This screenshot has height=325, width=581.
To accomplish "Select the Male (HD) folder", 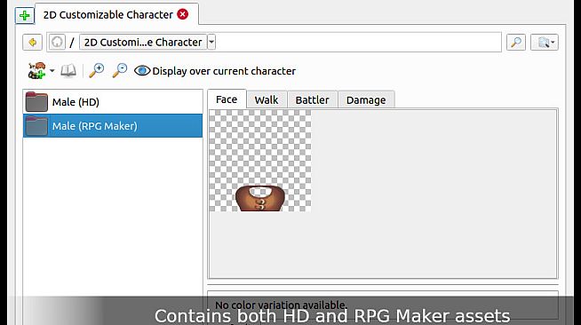I will click(113, 102).
